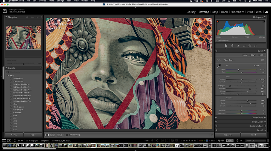The height and width of the screenshot is (151, 271).
Task: Collapse the Navigator panel
Action: tap(6, 17)
